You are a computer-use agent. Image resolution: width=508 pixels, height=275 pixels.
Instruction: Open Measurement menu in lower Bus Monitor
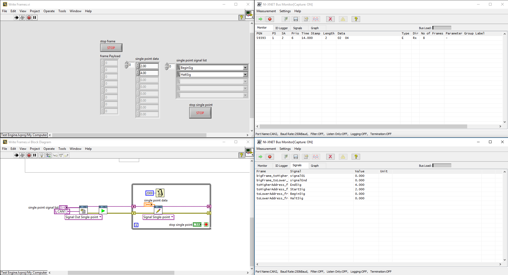(x=266, y=149)
